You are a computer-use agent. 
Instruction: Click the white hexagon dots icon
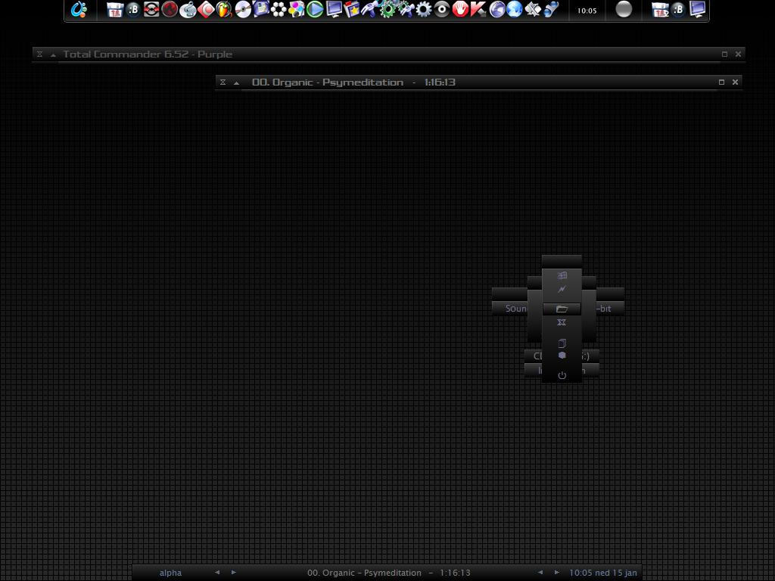click(279, 9)
